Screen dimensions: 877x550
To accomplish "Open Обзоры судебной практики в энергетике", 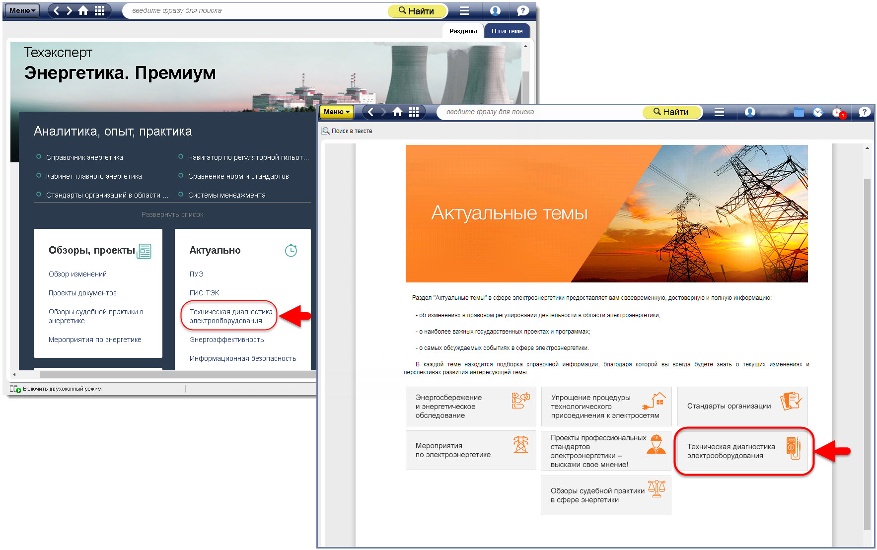I will pyautogui.click(x=96, y=316).
